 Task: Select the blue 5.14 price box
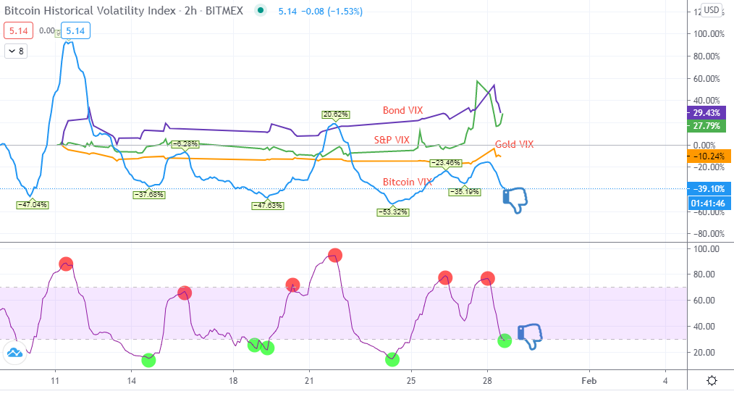tap(75, 31)
